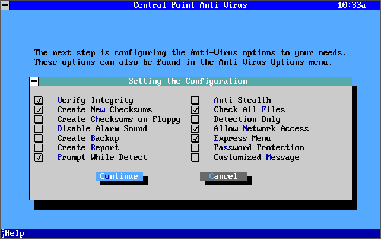381x239 pixels.
Task: Open Help in the bottom status bar
Action: click(13, 234)
